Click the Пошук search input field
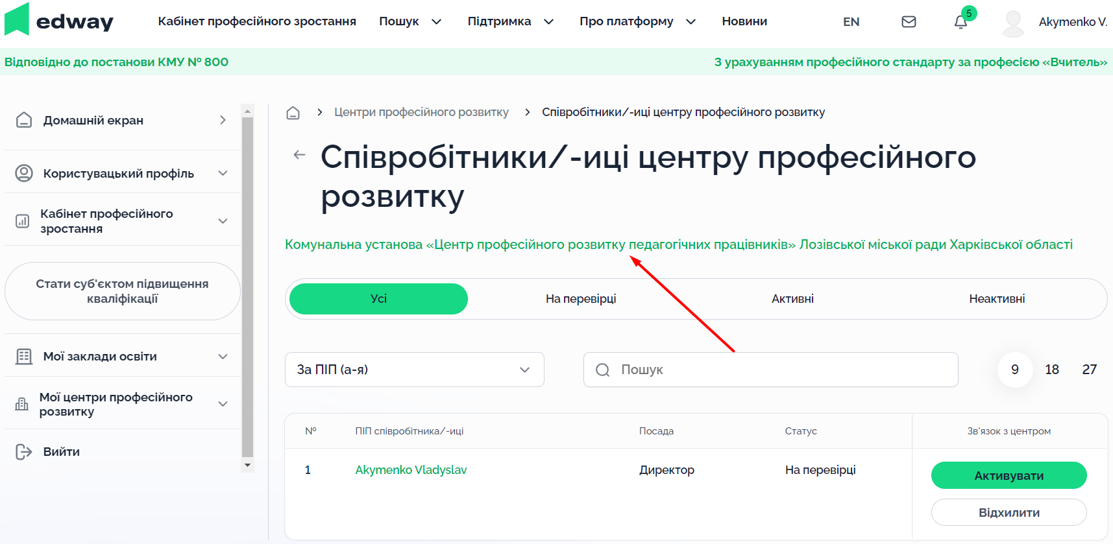The width and height of the screenshot is (1113, 544). tap(779, 370)
